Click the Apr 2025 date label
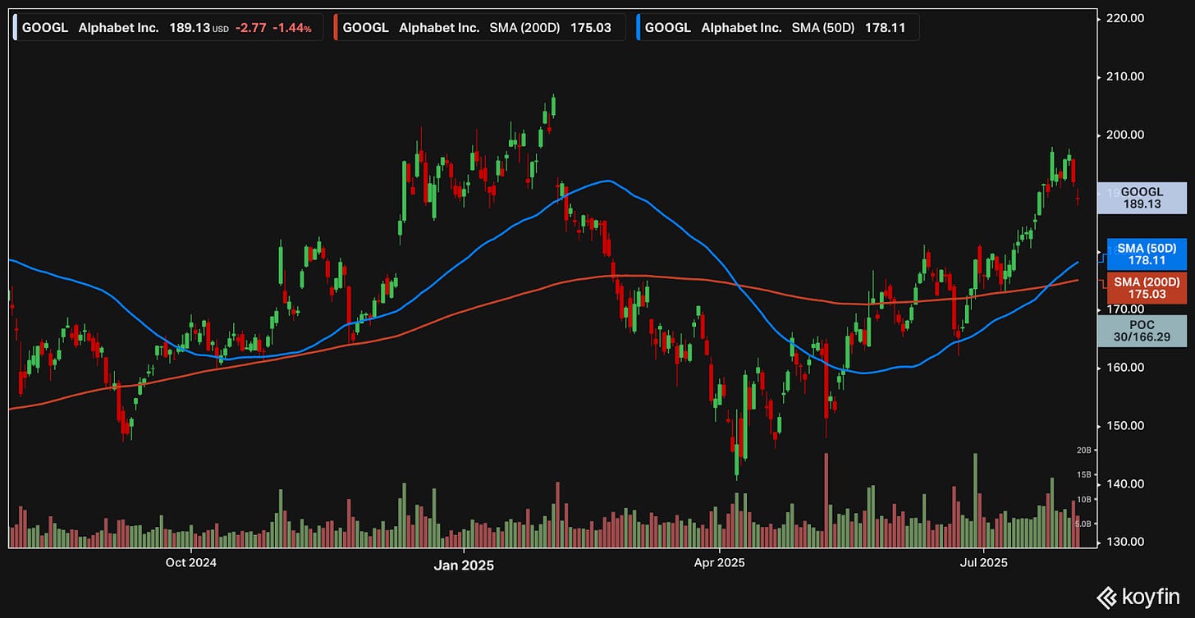This screenshot has width=1195, height=618. 719,563
